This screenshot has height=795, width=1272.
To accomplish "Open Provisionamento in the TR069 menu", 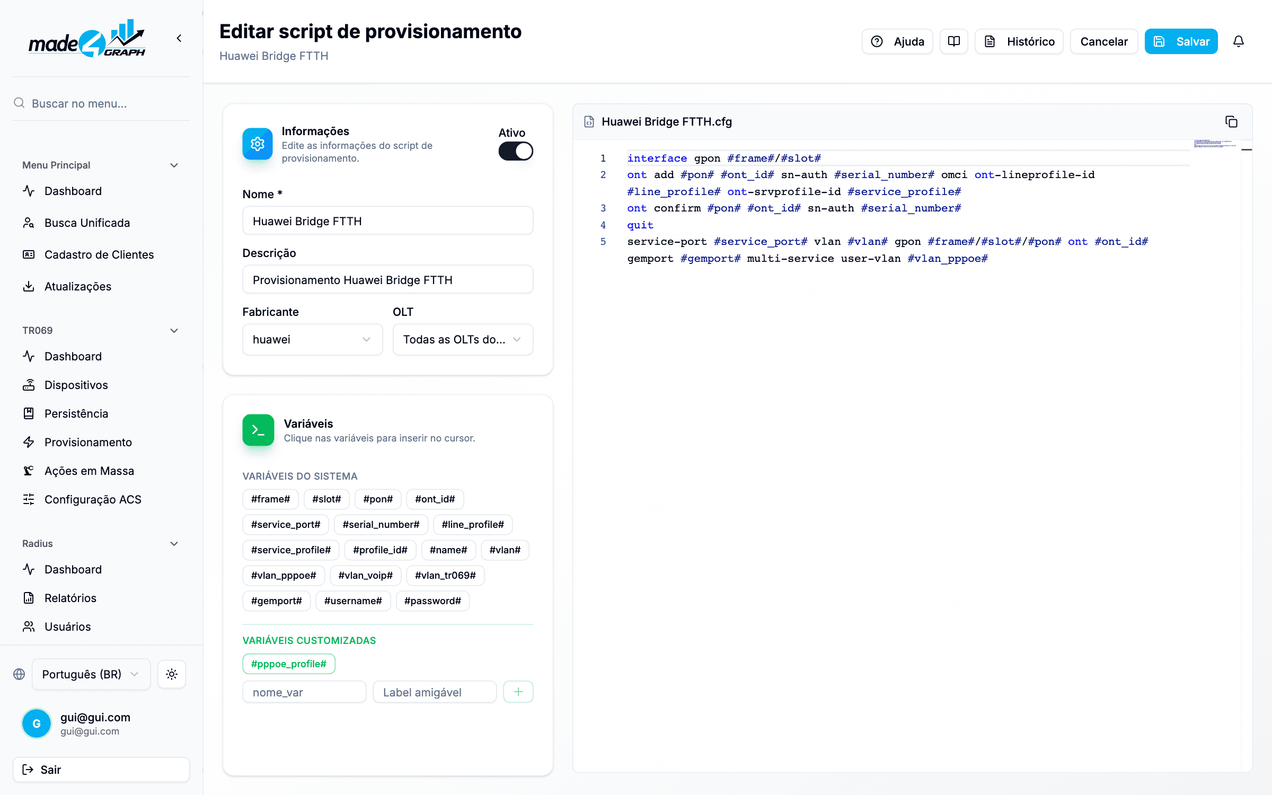I will coord(88,442).
